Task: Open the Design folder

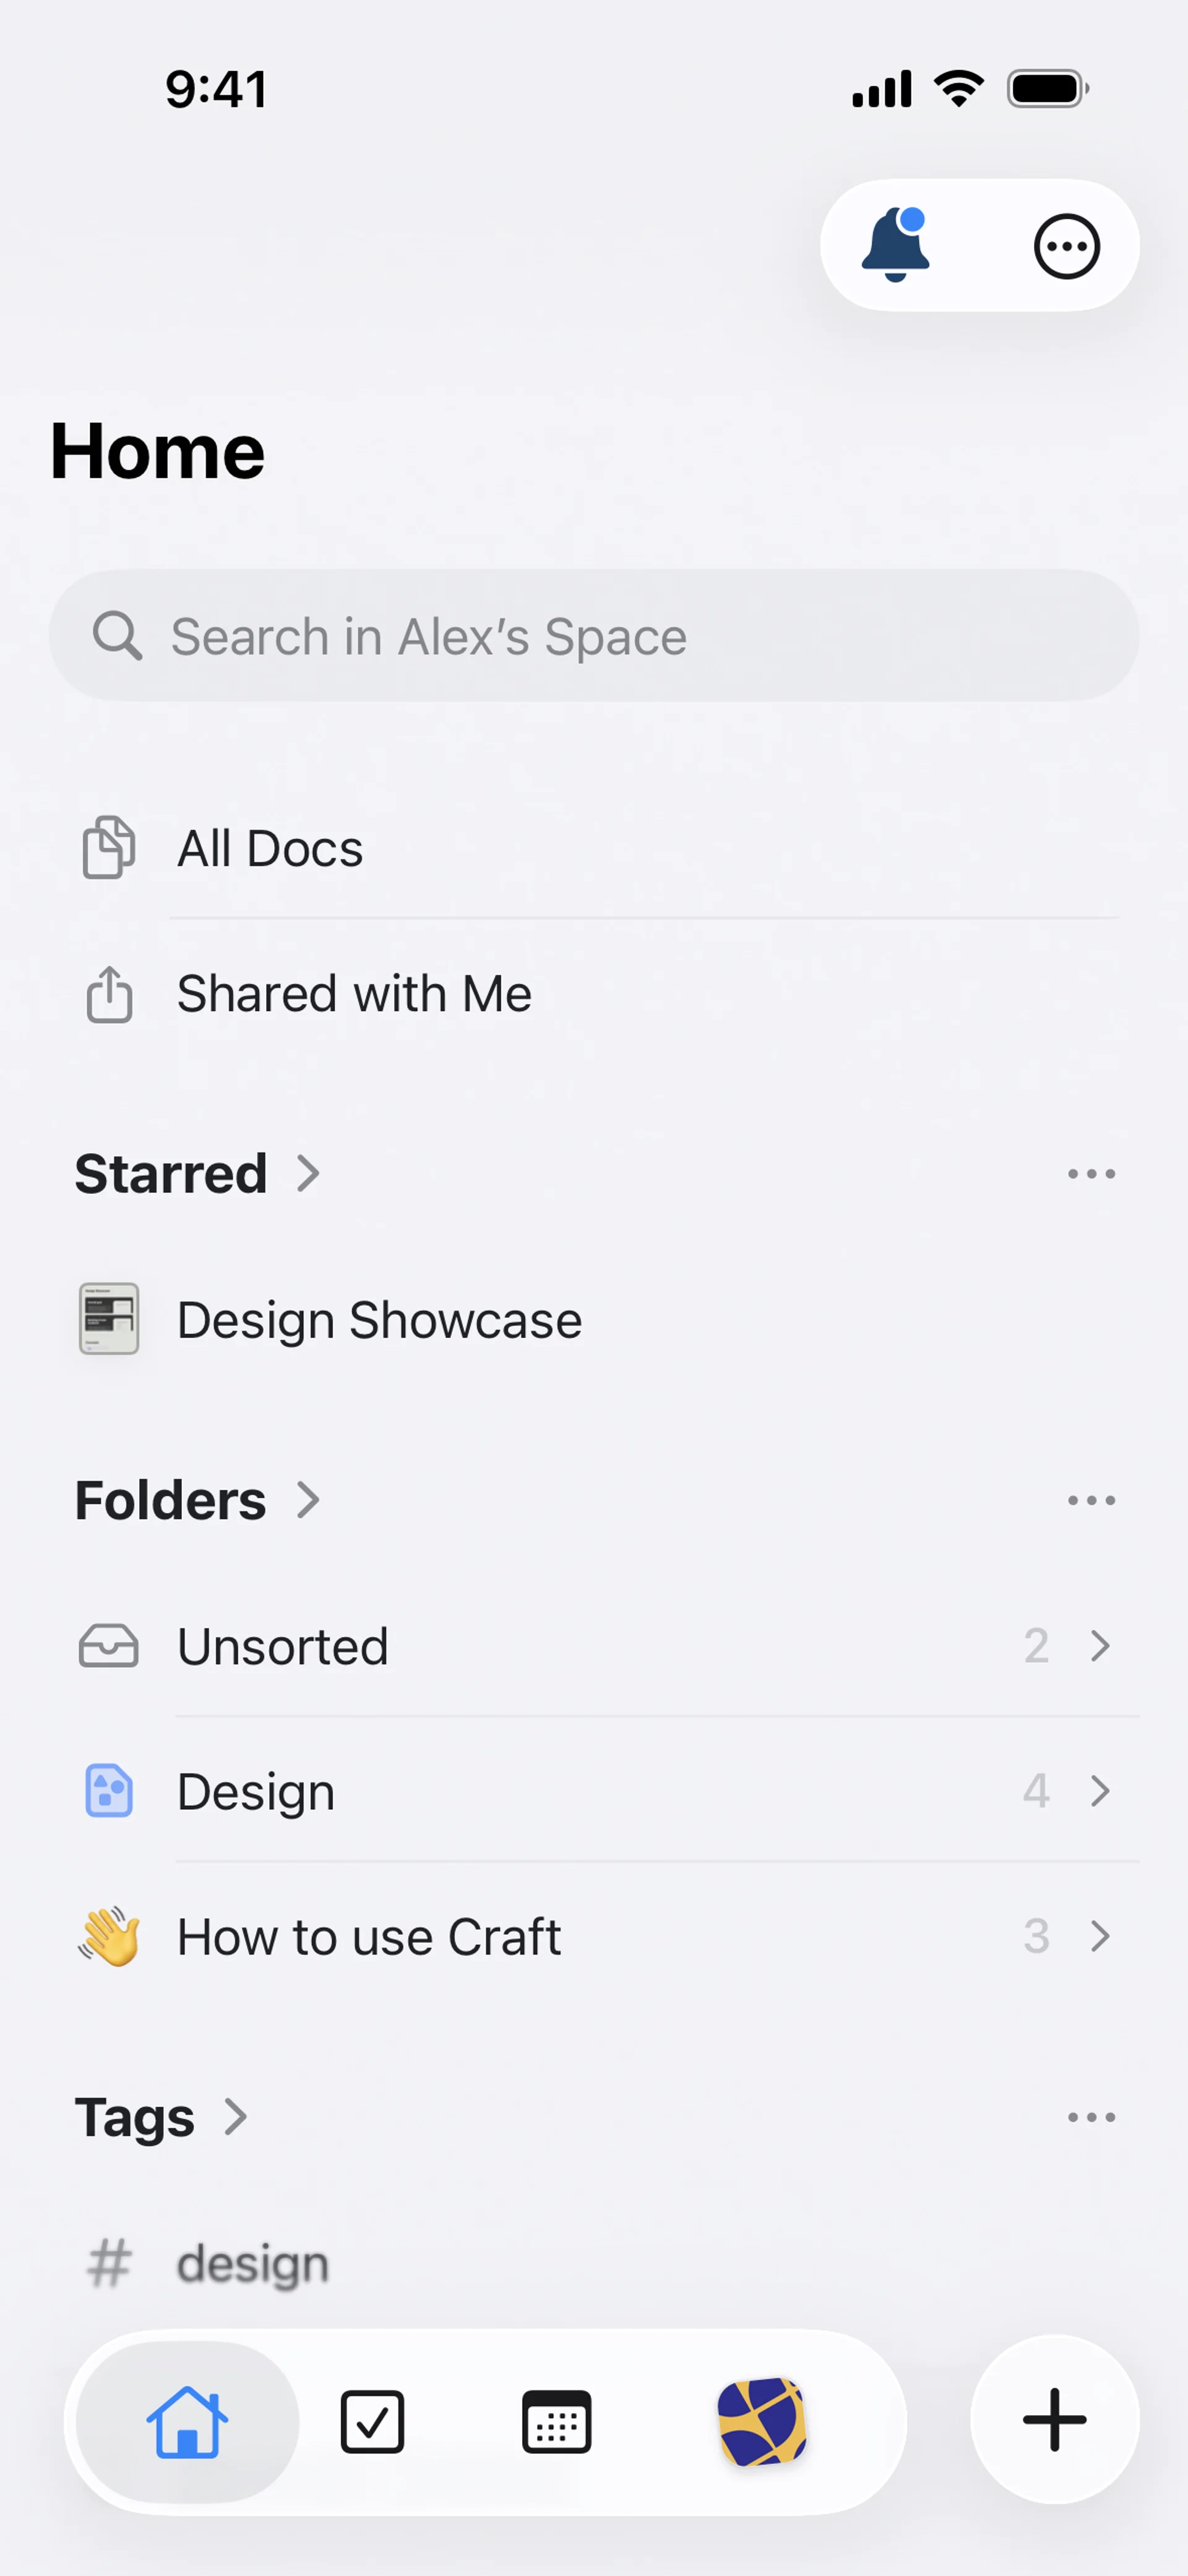Action: pyautogui.click(x=256, y=1791)
